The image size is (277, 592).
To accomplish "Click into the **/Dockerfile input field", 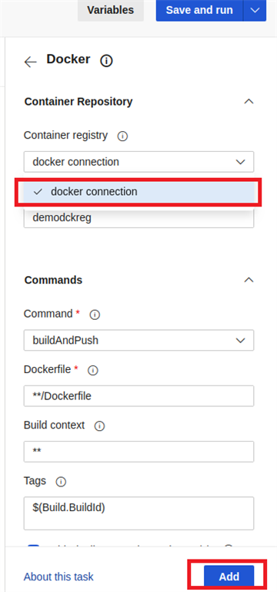I will pyautogui.click(x=138, y=396).
